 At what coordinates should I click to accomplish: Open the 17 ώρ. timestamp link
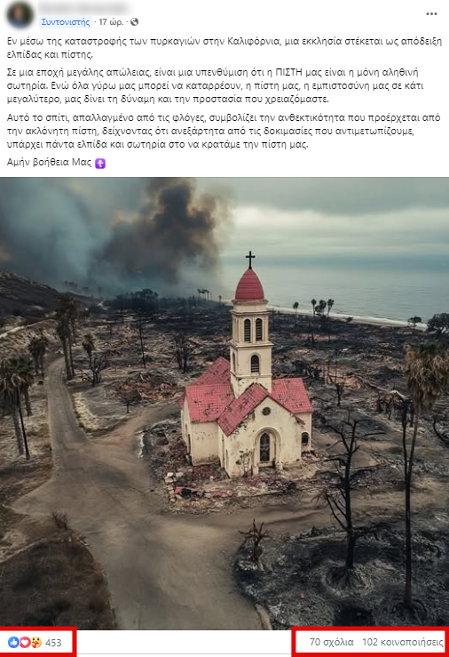point(111,22)
